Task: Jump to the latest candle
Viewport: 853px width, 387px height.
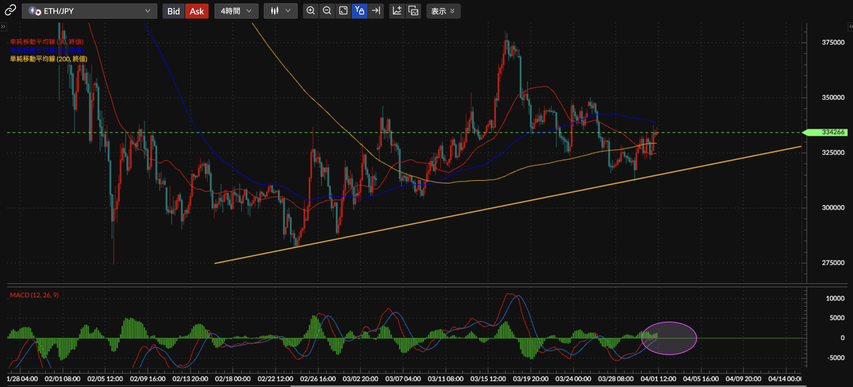Action: click(376, 11)
